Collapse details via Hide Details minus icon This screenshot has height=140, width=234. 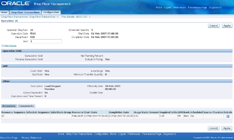point(2,46)
